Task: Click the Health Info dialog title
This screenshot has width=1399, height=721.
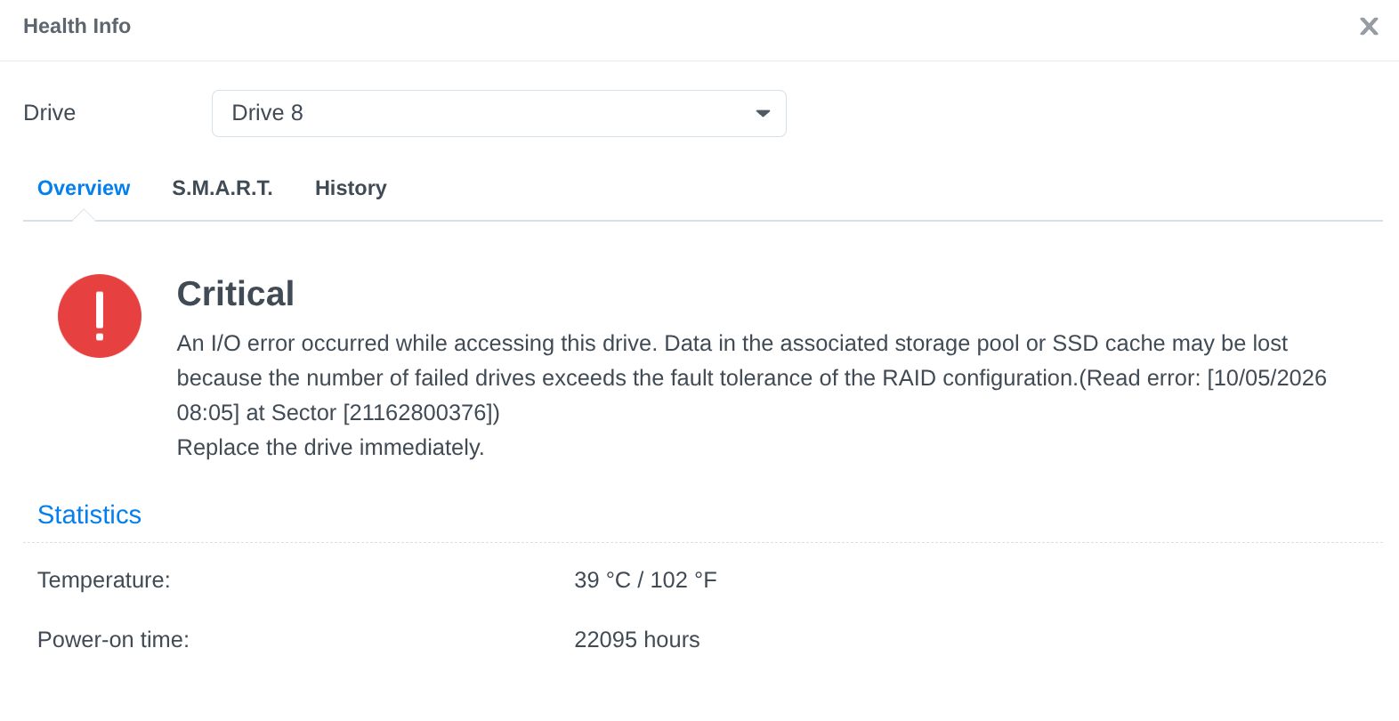Action: pyautogui.click(x=77, y=26)
